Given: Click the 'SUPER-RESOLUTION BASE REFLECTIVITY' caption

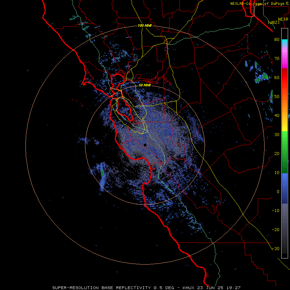Looking at the screenshot, I should point(101,288).
